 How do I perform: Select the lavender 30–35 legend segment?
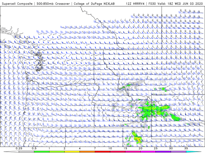coord(178,152)
